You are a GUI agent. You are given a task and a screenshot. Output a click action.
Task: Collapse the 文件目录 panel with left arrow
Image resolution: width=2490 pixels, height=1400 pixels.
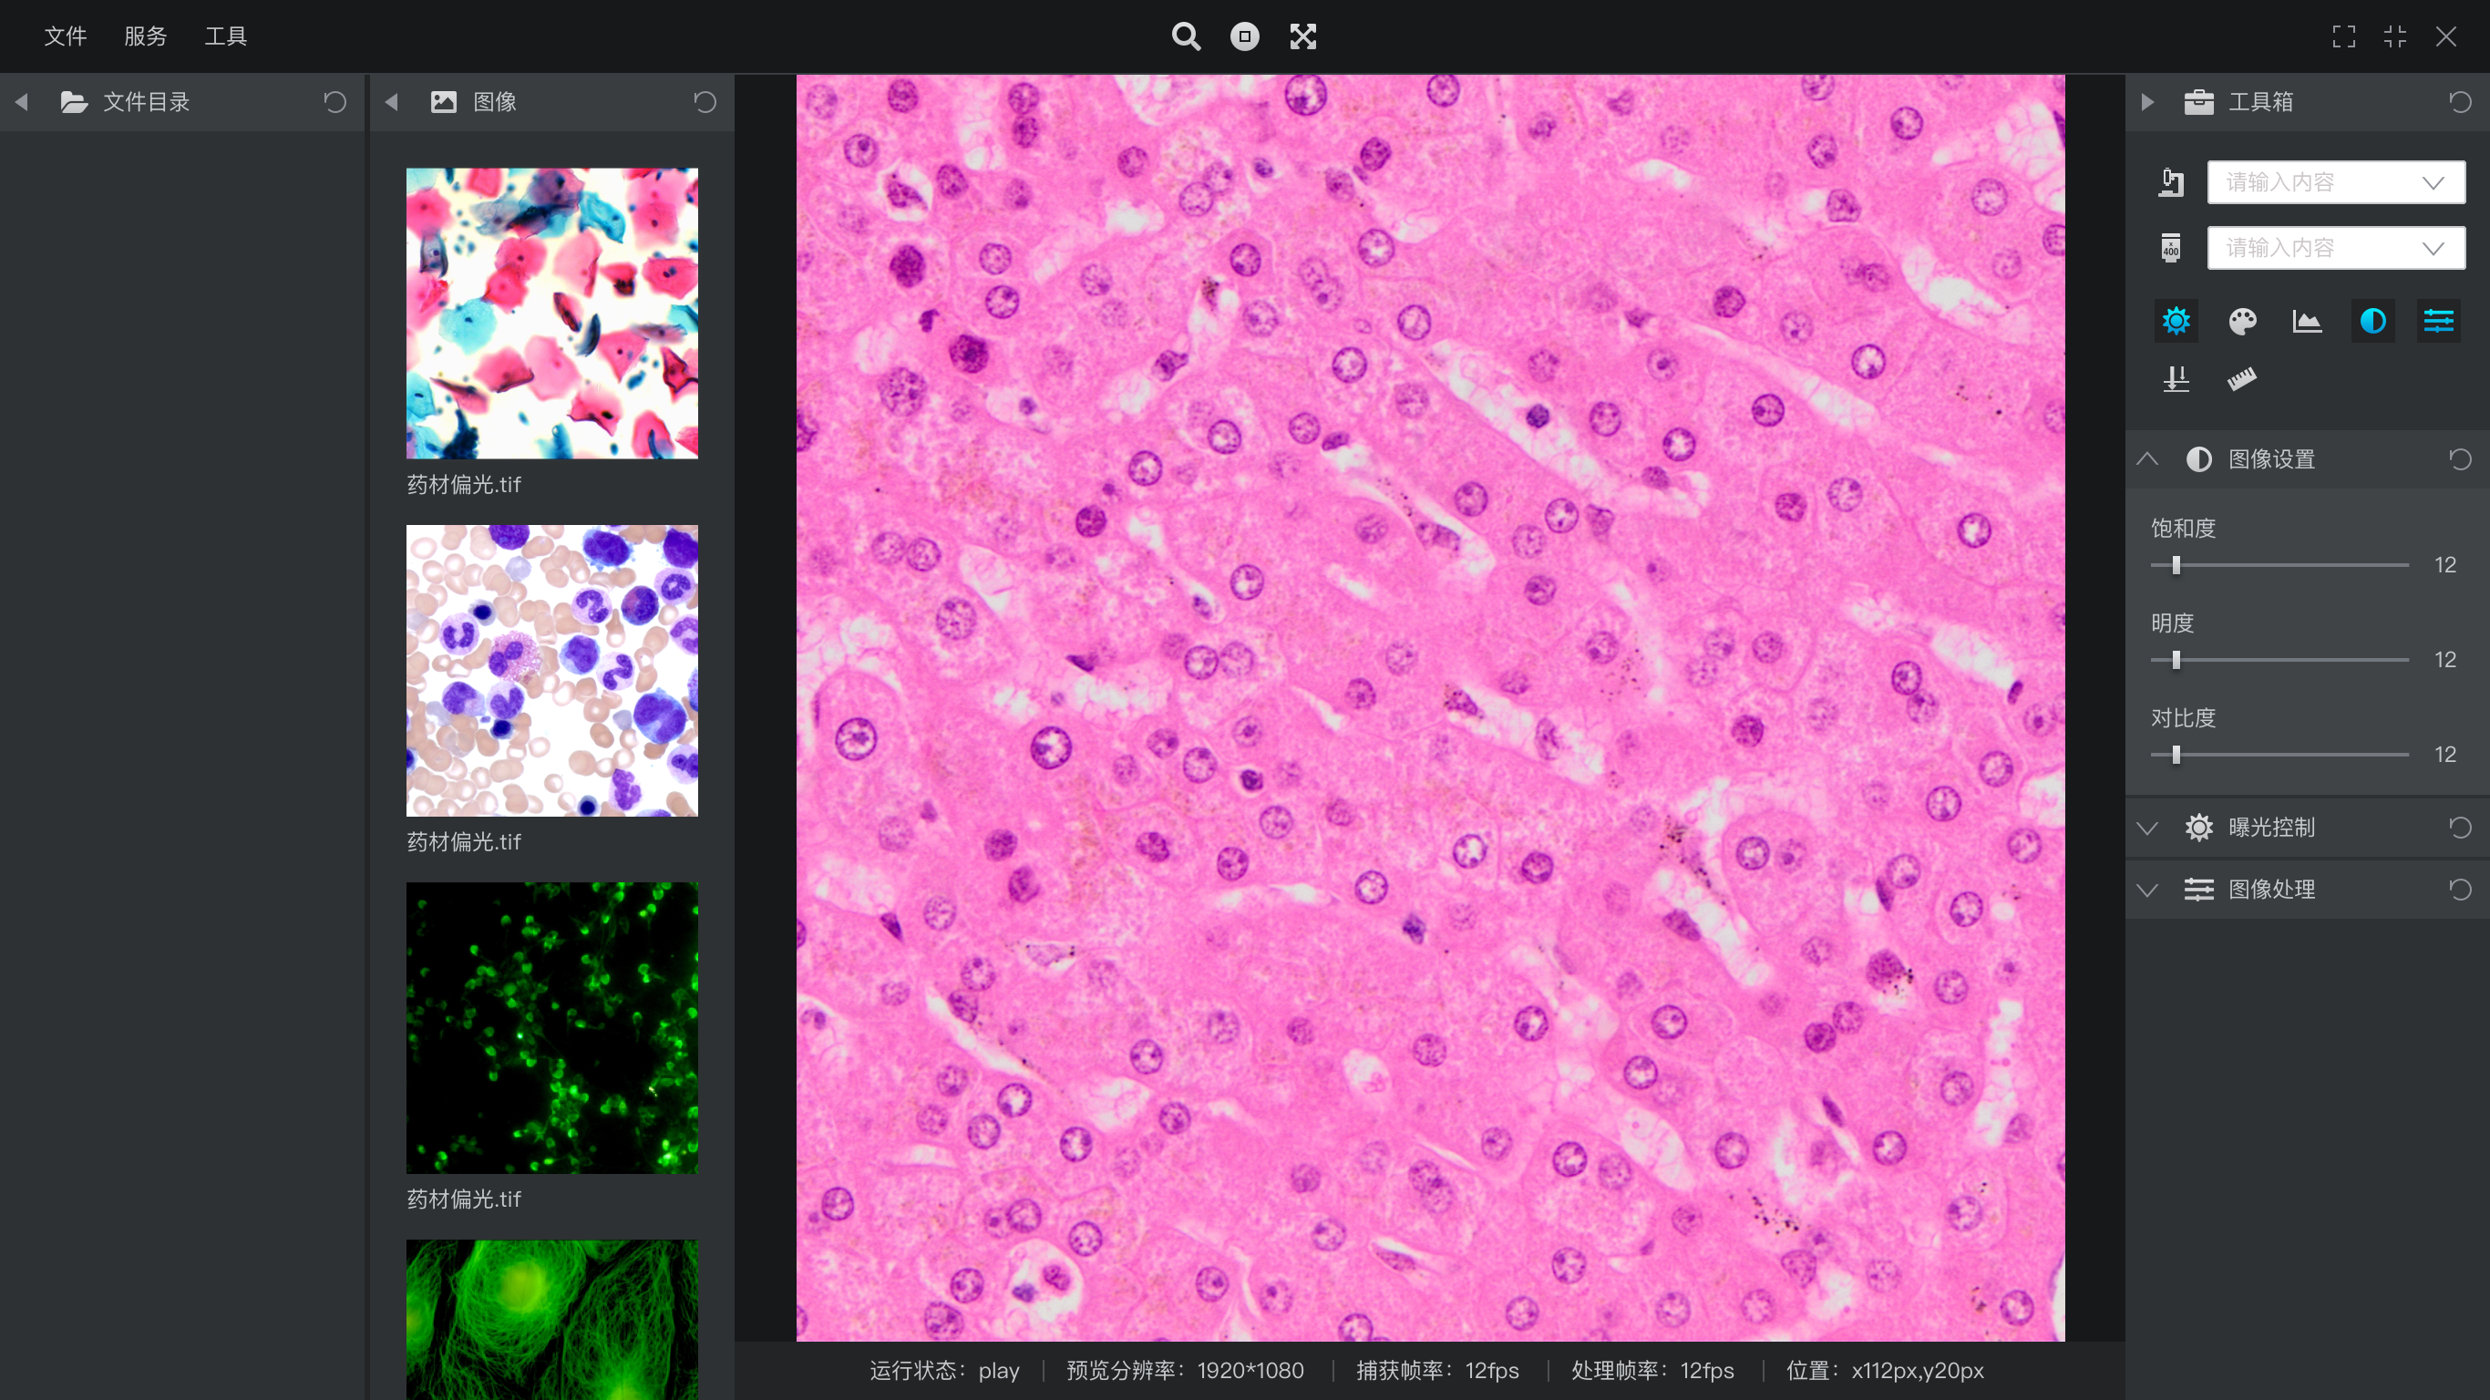coord(21,101)
